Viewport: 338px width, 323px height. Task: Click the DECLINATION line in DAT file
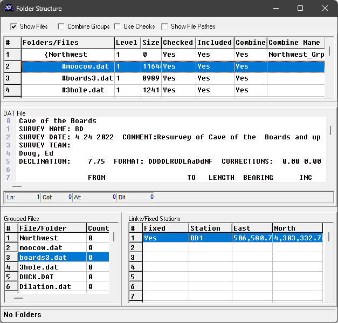click(170, 161)
